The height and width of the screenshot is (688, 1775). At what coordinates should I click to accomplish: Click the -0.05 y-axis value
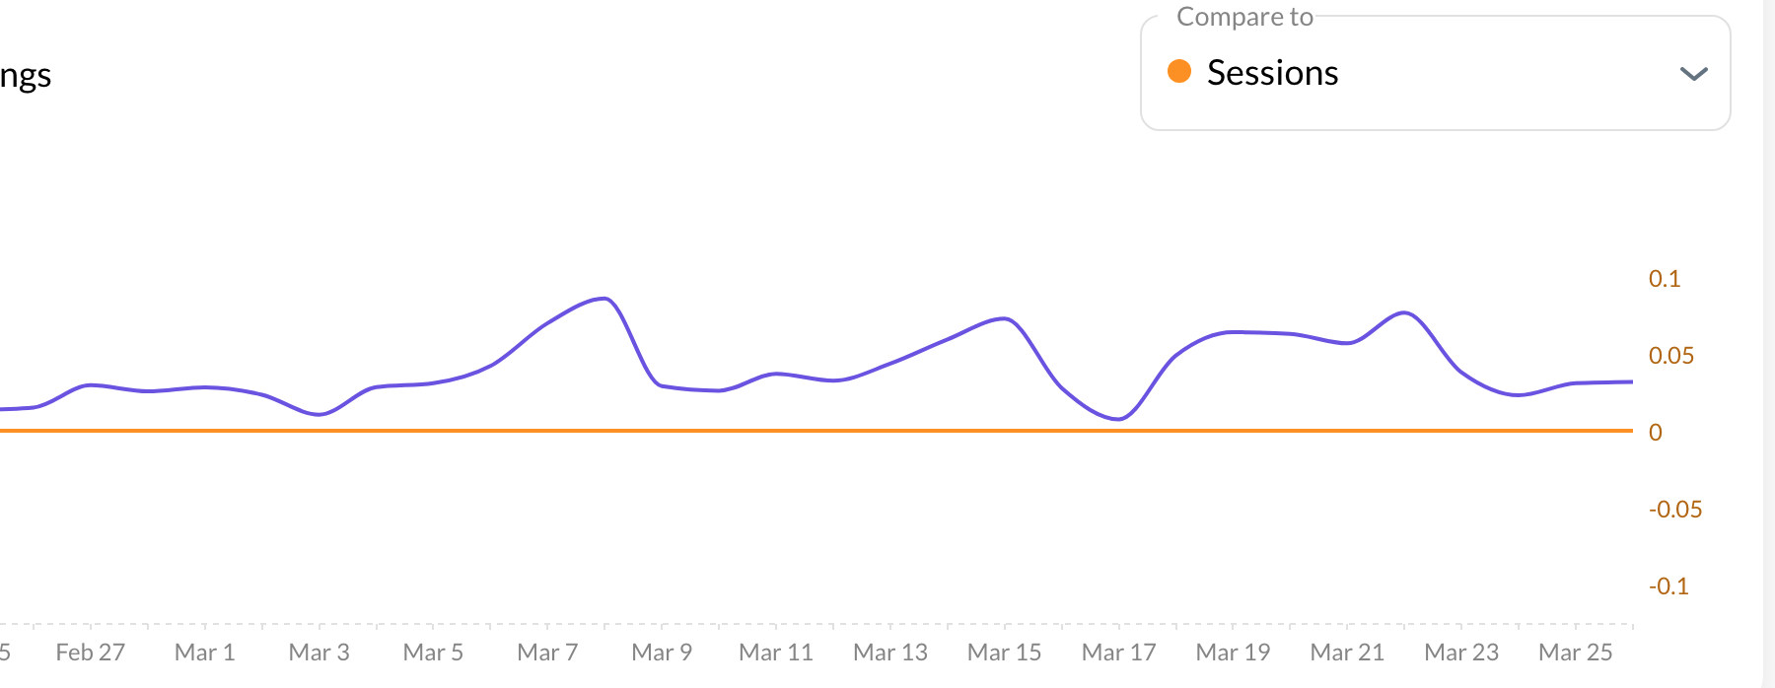(1675, 510)
